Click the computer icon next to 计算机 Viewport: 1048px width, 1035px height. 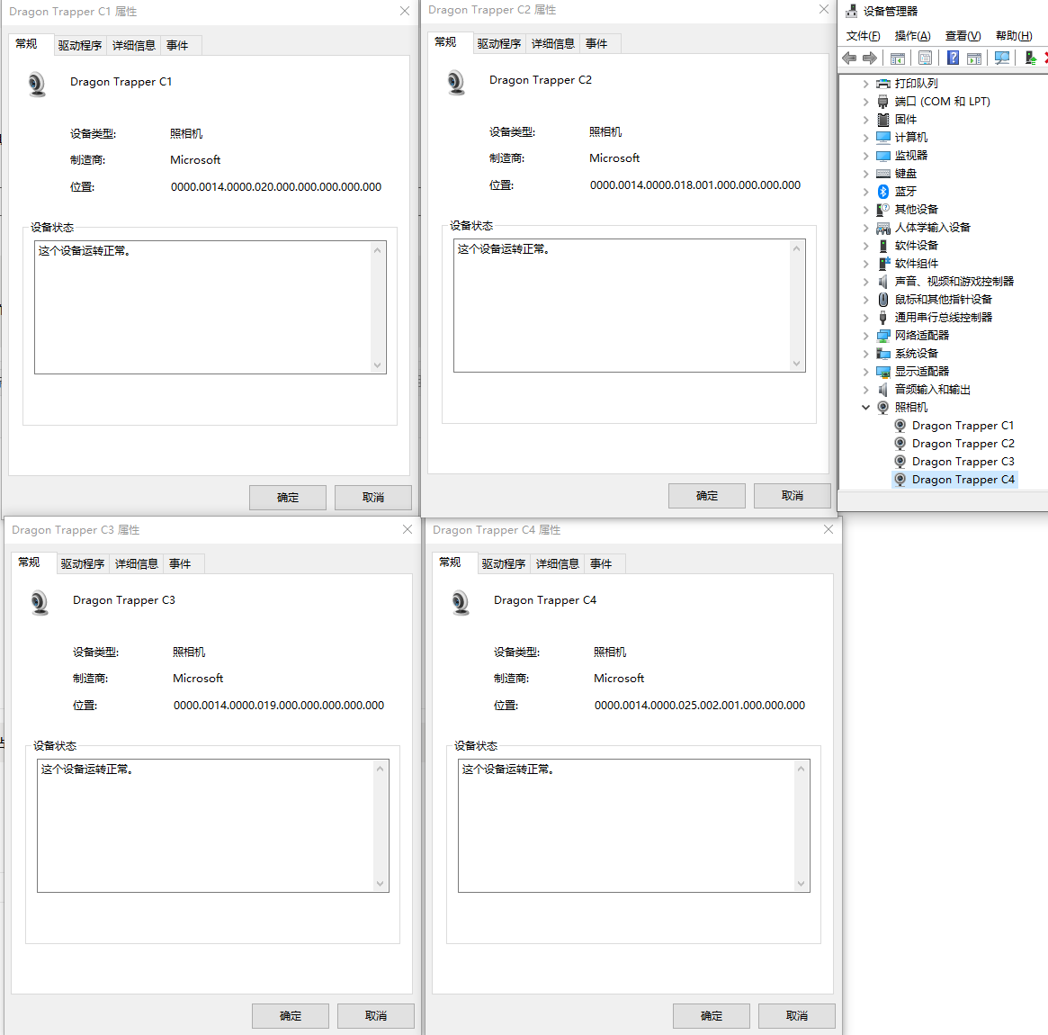point(882,138)
